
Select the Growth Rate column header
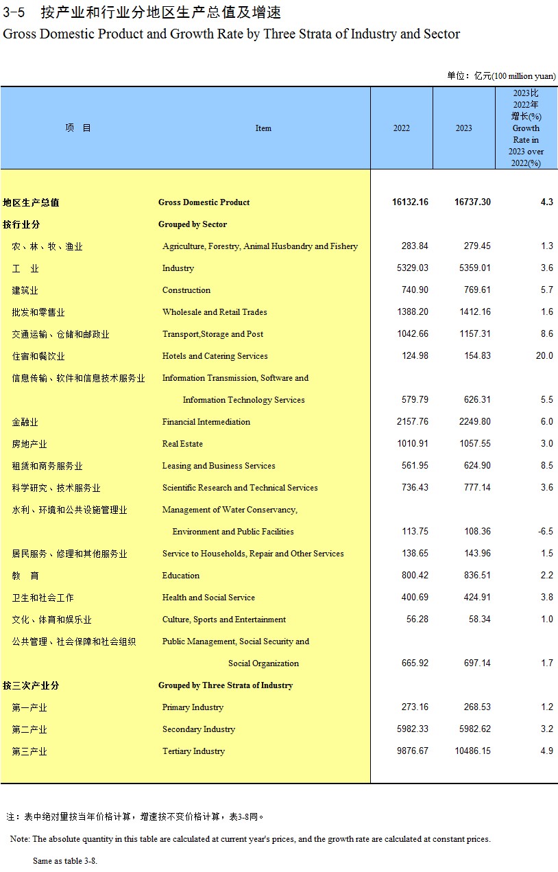coord(526,128)
